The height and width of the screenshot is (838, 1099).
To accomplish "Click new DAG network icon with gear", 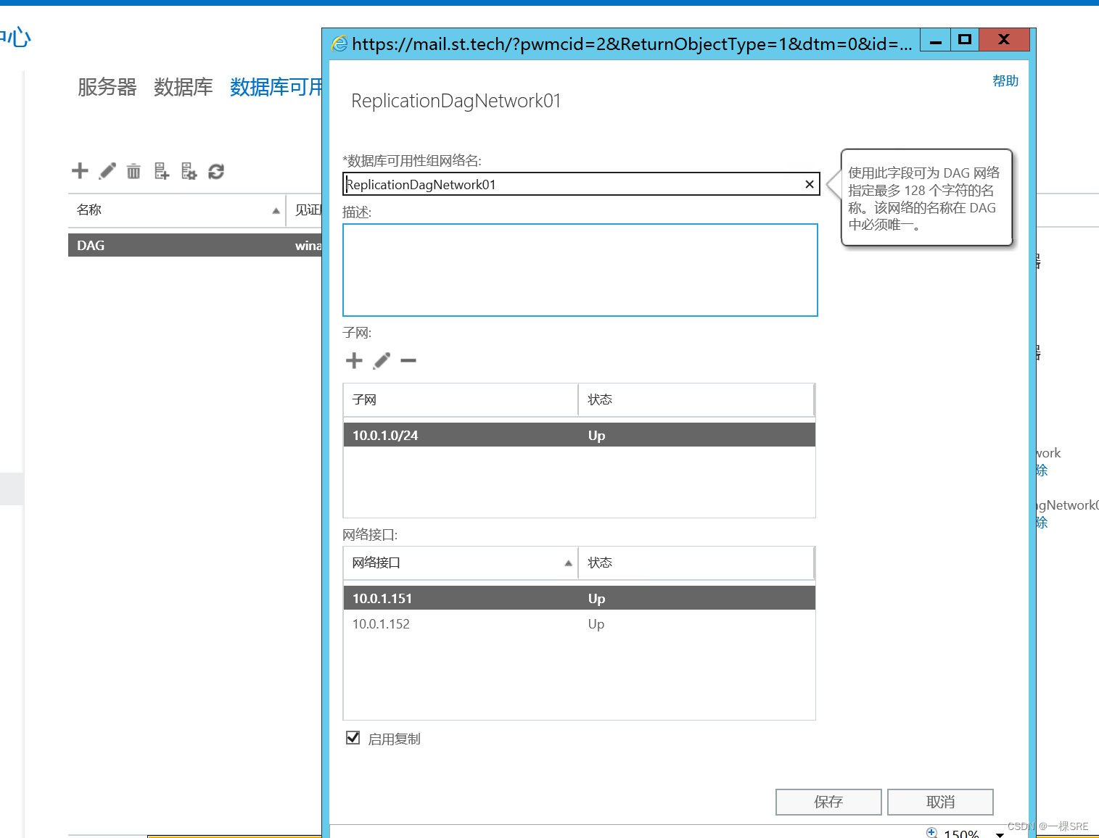I will [189, 171].
